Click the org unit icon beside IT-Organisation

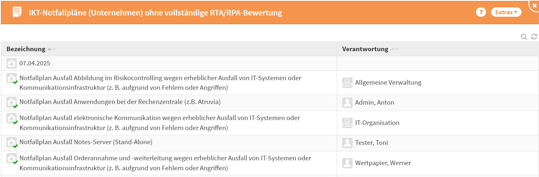pos(347,123)
